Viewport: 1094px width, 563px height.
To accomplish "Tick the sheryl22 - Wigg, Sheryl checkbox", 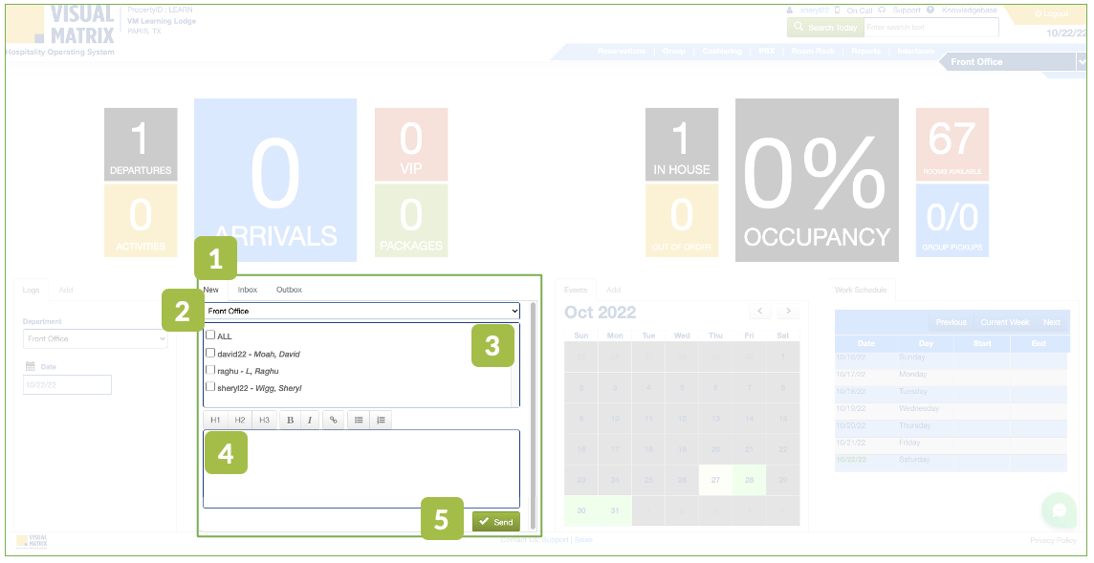I will tap(210, 387).
